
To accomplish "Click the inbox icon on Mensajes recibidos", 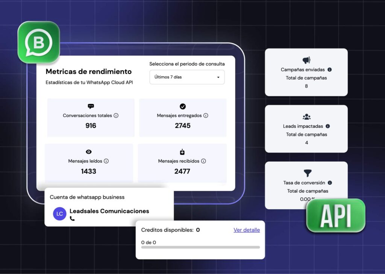I will coord(182,151).
